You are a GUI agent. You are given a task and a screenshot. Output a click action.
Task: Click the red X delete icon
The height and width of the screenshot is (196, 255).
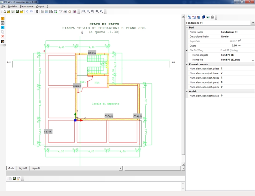point(3,36)
